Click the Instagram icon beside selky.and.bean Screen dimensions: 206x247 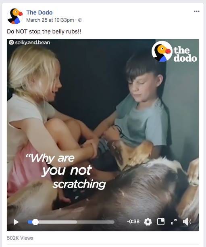tap(11, 43)
